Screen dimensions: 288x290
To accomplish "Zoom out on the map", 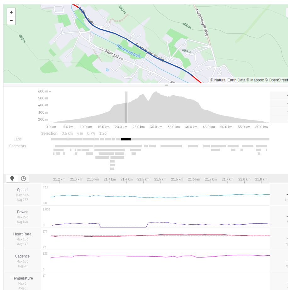I will tap(11, 21).
